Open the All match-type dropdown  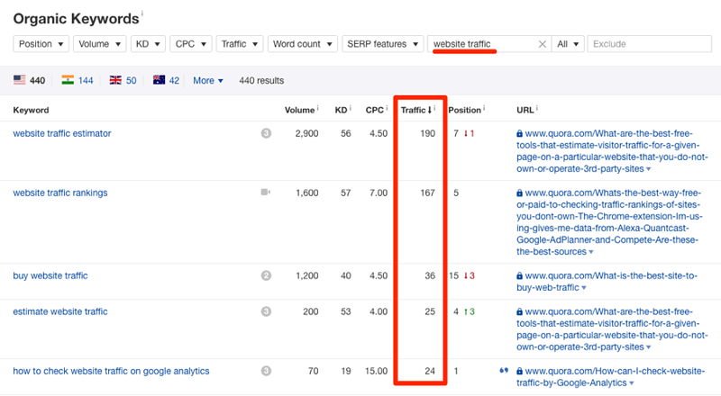[x=568, y=44]
